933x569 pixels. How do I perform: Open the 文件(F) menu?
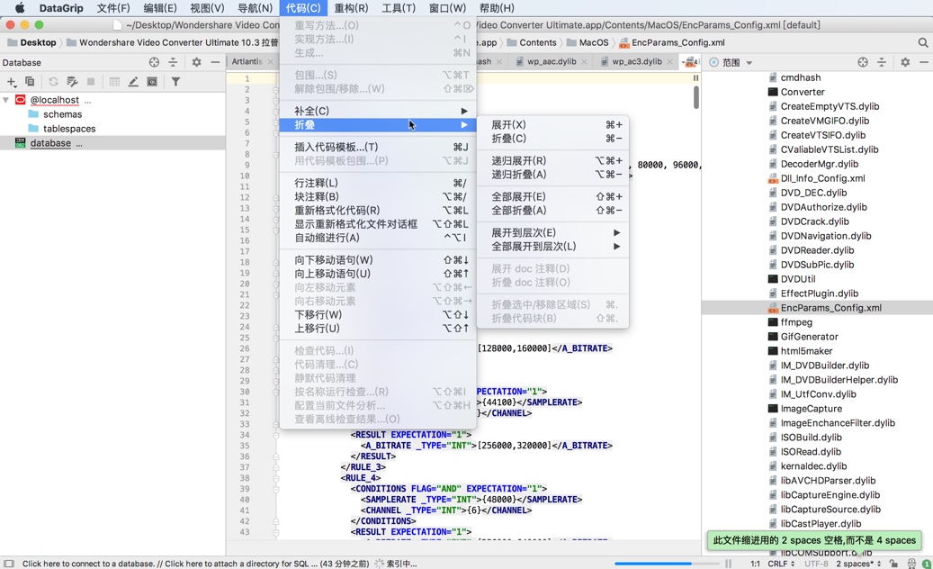(x=113, y=8)
